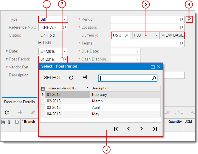Click the SELECT button in the Post Period dialog

(53, 78)
